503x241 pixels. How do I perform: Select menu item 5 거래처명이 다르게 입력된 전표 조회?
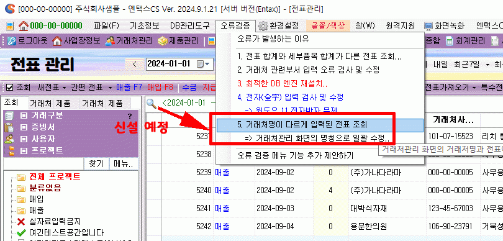point(320,125)
